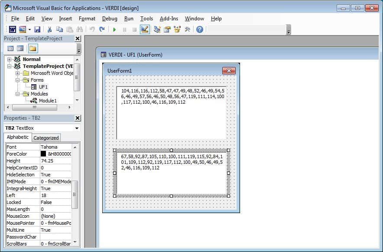383x252 pixels.
Task: Click the Break pause icon
Action: pyautogui.click(x=125, y=30)
